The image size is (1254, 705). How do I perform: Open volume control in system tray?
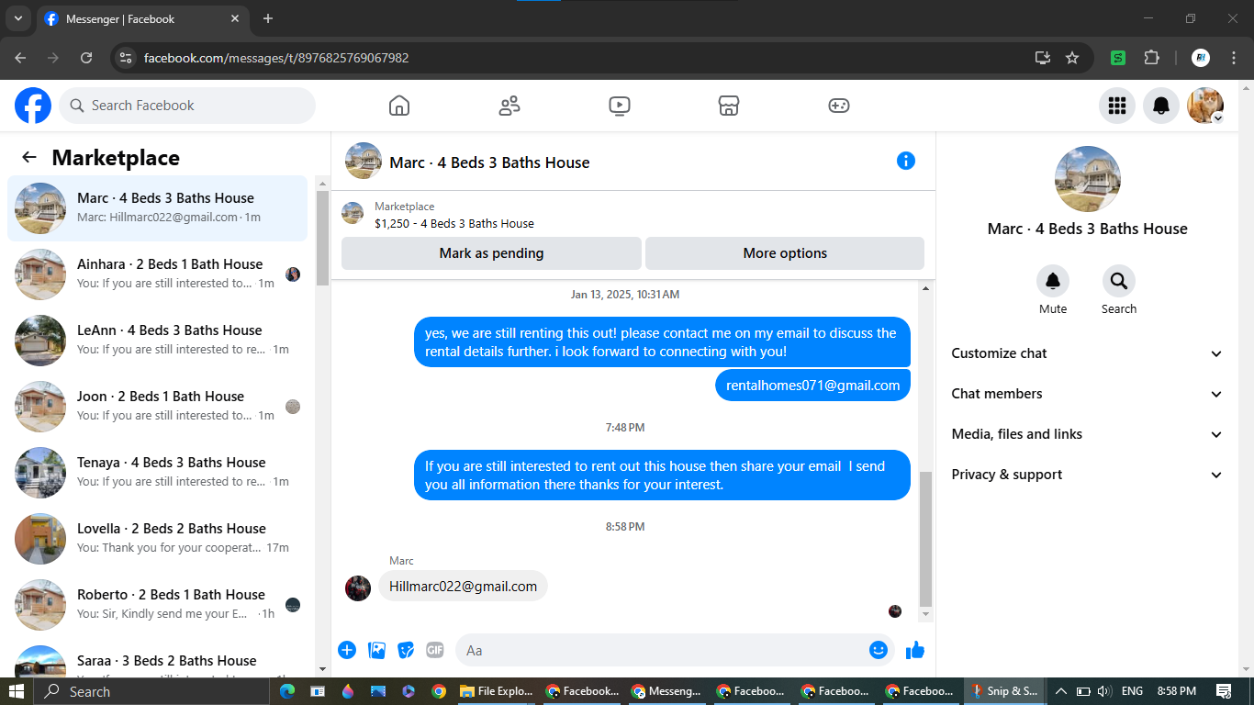point(1103,691)
